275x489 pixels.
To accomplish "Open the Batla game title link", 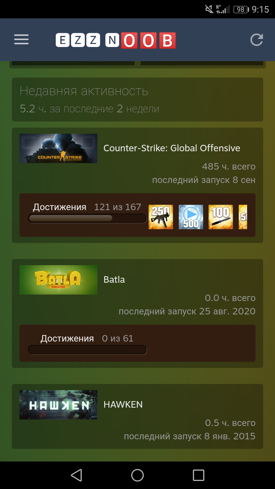I will coord(114,280).
